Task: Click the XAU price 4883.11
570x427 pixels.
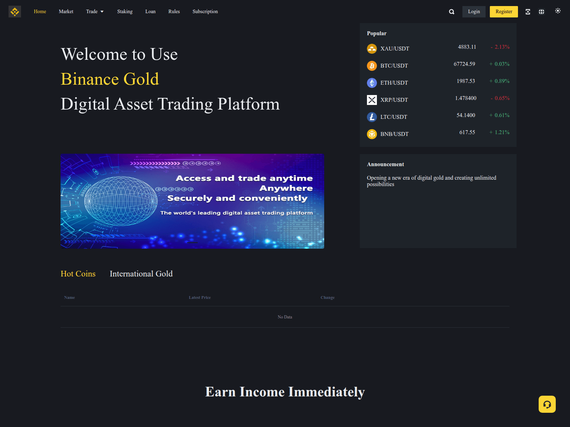Action: click(467, 47)
